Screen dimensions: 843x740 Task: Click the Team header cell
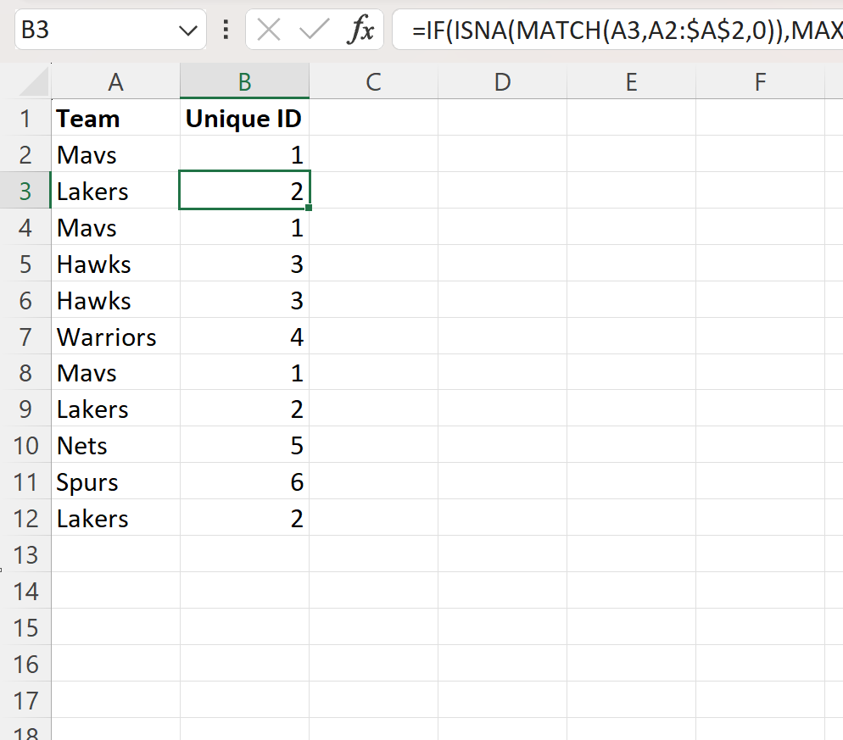click(115, 119)
